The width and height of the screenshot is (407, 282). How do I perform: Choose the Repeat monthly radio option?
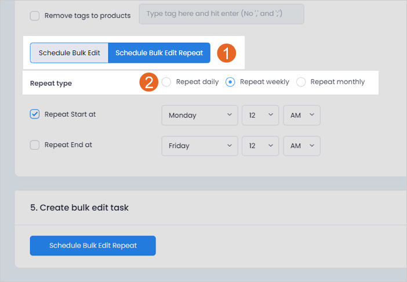[301, 82]
